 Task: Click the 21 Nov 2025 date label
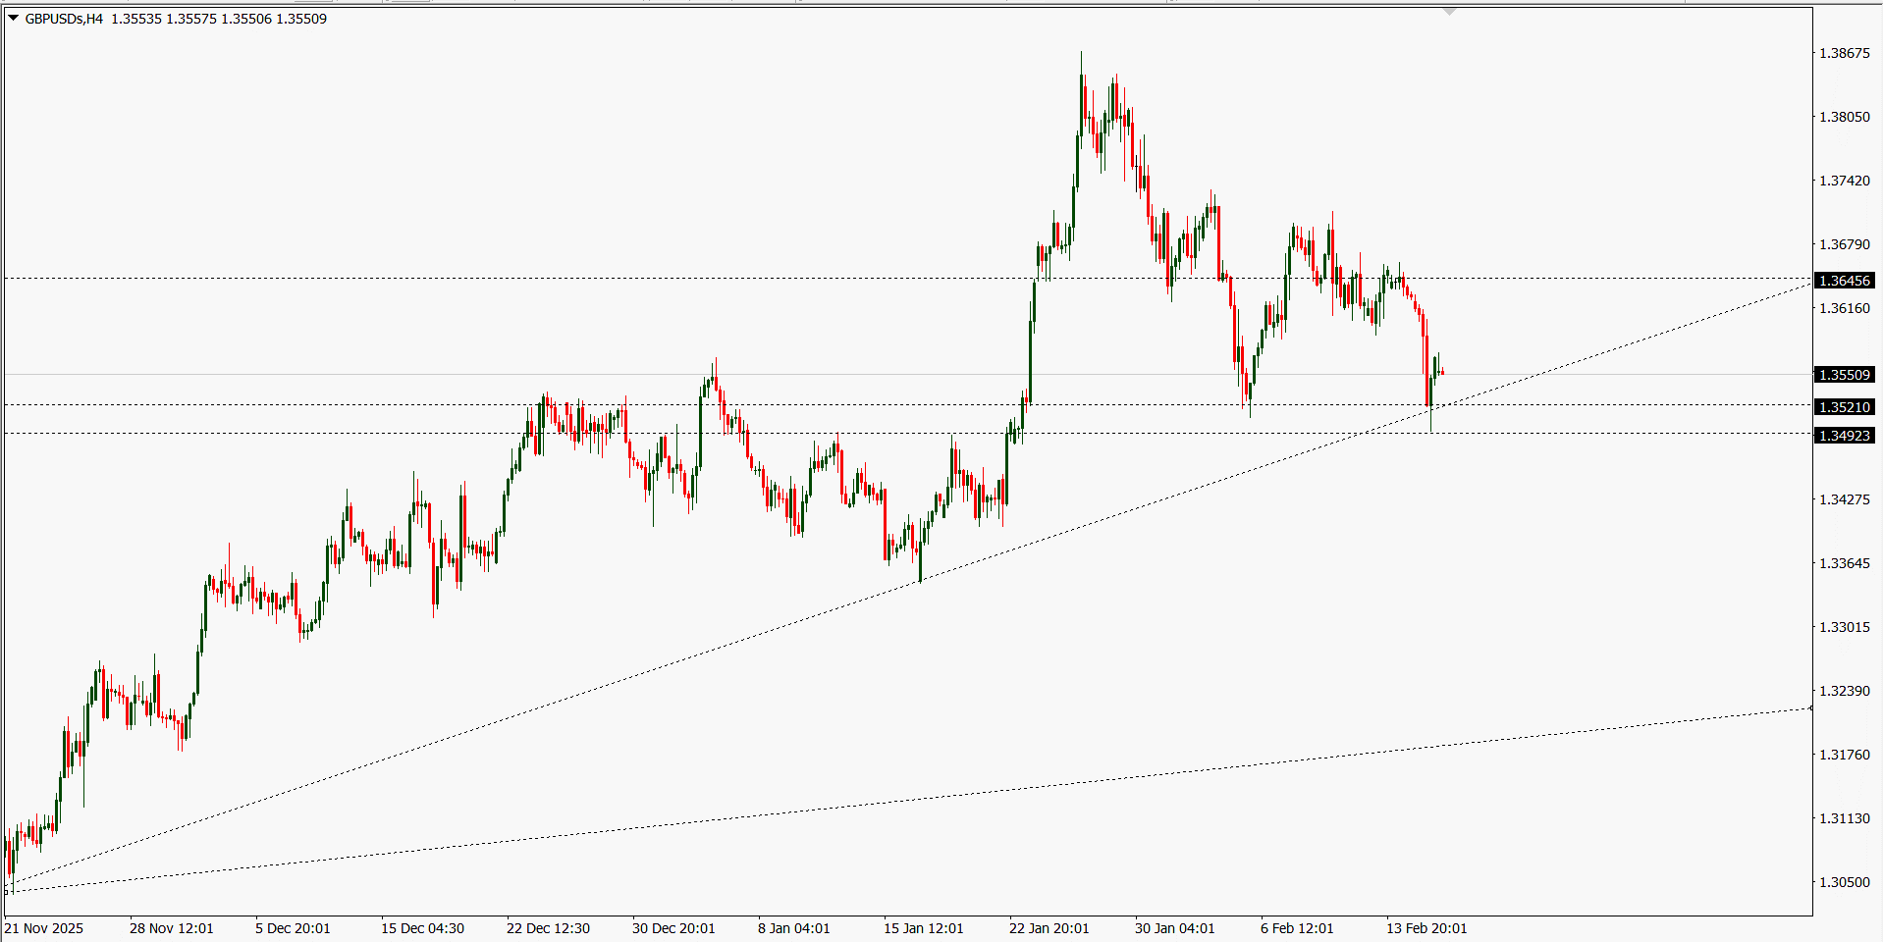(44, 928)
